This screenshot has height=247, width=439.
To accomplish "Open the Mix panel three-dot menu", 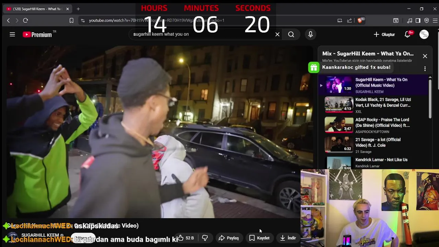I will (x=425, y=69).
